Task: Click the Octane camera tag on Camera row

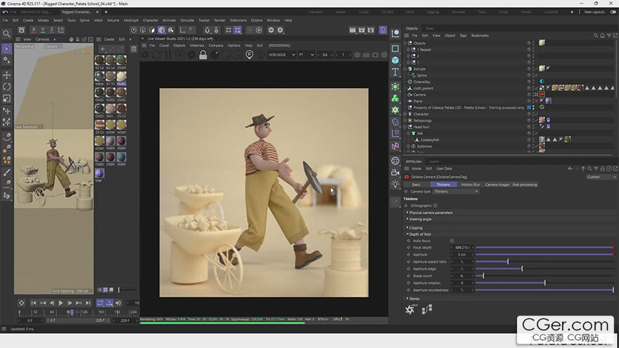Action: point(542,94)
